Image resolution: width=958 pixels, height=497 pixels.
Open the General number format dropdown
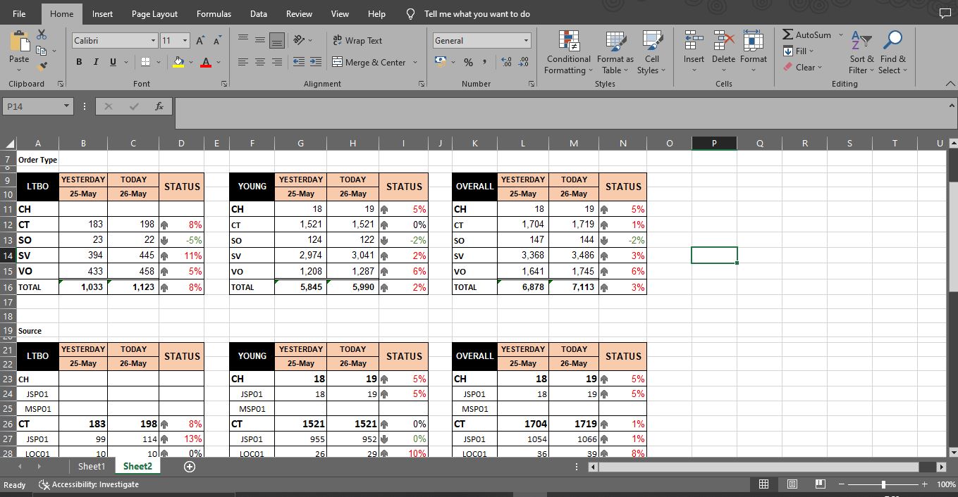click(526, 41)
